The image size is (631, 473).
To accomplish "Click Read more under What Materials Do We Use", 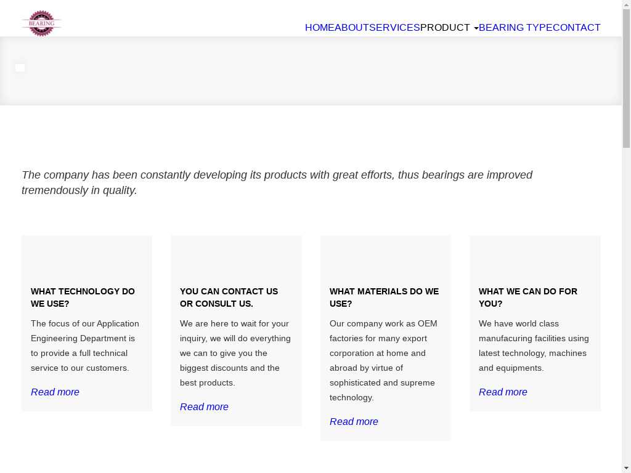I will click(354, 422).
